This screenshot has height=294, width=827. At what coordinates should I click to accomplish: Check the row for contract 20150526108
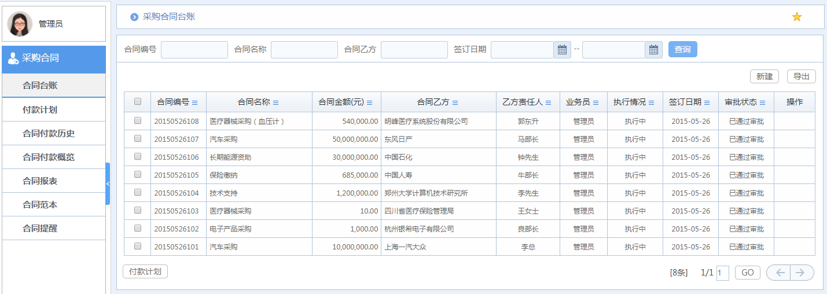(x=138, y=121)
